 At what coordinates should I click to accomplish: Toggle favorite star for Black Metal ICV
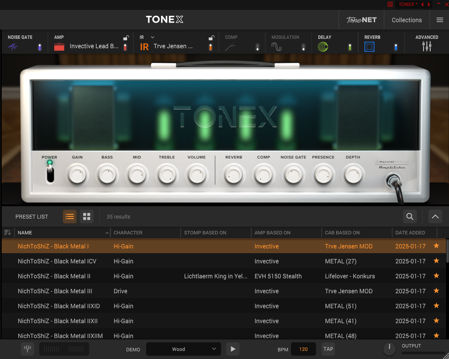[x=436, y=260]
